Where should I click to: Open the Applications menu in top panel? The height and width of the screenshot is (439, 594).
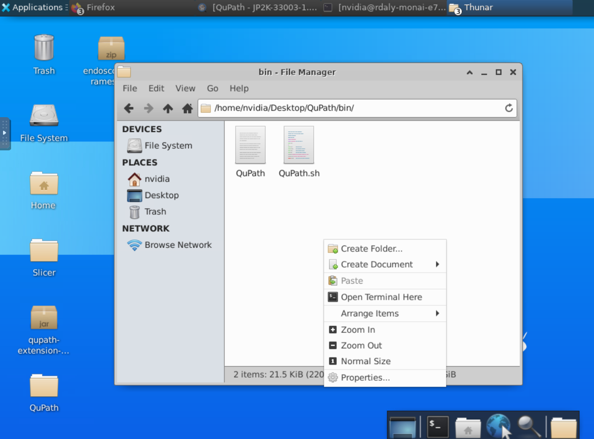[x=32, y=8]
